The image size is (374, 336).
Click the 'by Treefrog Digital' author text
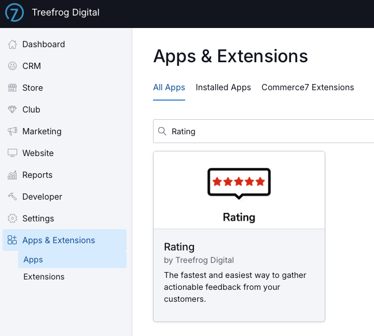199,260
